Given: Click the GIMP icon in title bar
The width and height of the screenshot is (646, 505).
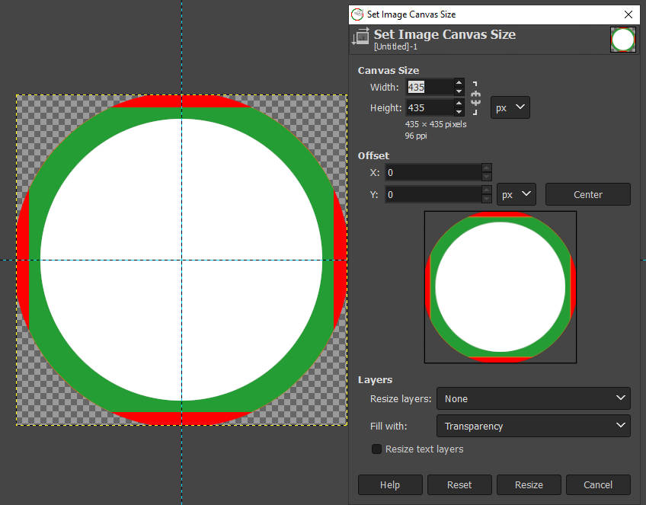Looking at the screenshot, I should pyautogui.click(x=357, y=14).
